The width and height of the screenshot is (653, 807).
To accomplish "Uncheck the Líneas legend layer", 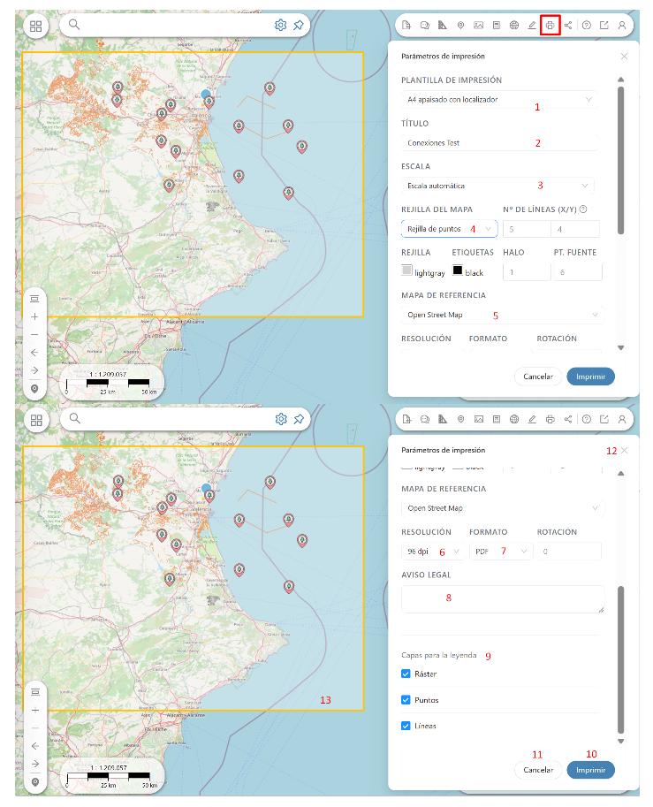I will coord(406,726).
